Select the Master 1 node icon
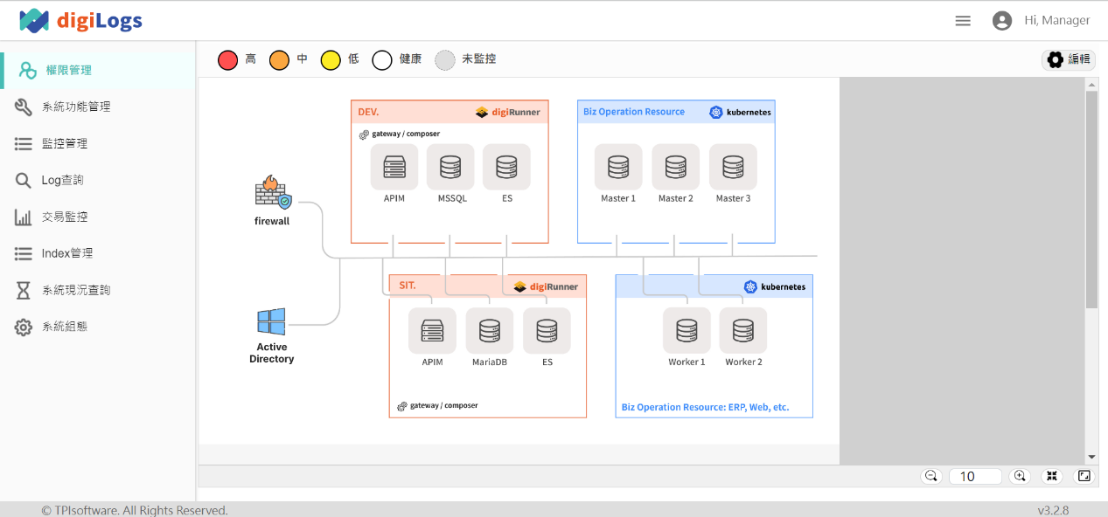Image resolution: width=1108 pixels, height=517 pixels. tap(618, 167)
